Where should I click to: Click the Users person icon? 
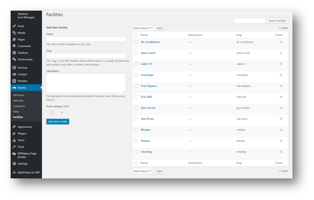[x=14, y=140]
